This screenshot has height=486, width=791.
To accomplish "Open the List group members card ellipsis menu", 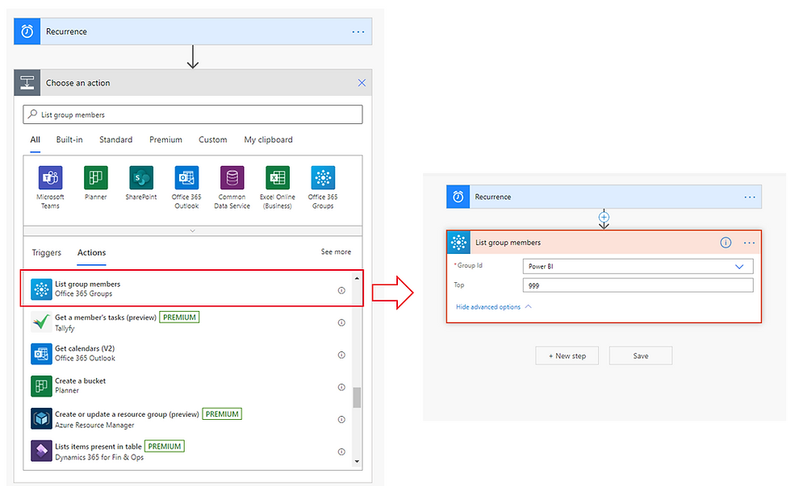I will (750, 243).
